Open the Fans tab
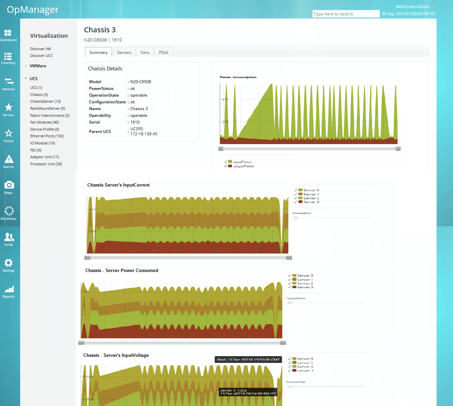Screen dimensions: 453x406 (145, 52)
